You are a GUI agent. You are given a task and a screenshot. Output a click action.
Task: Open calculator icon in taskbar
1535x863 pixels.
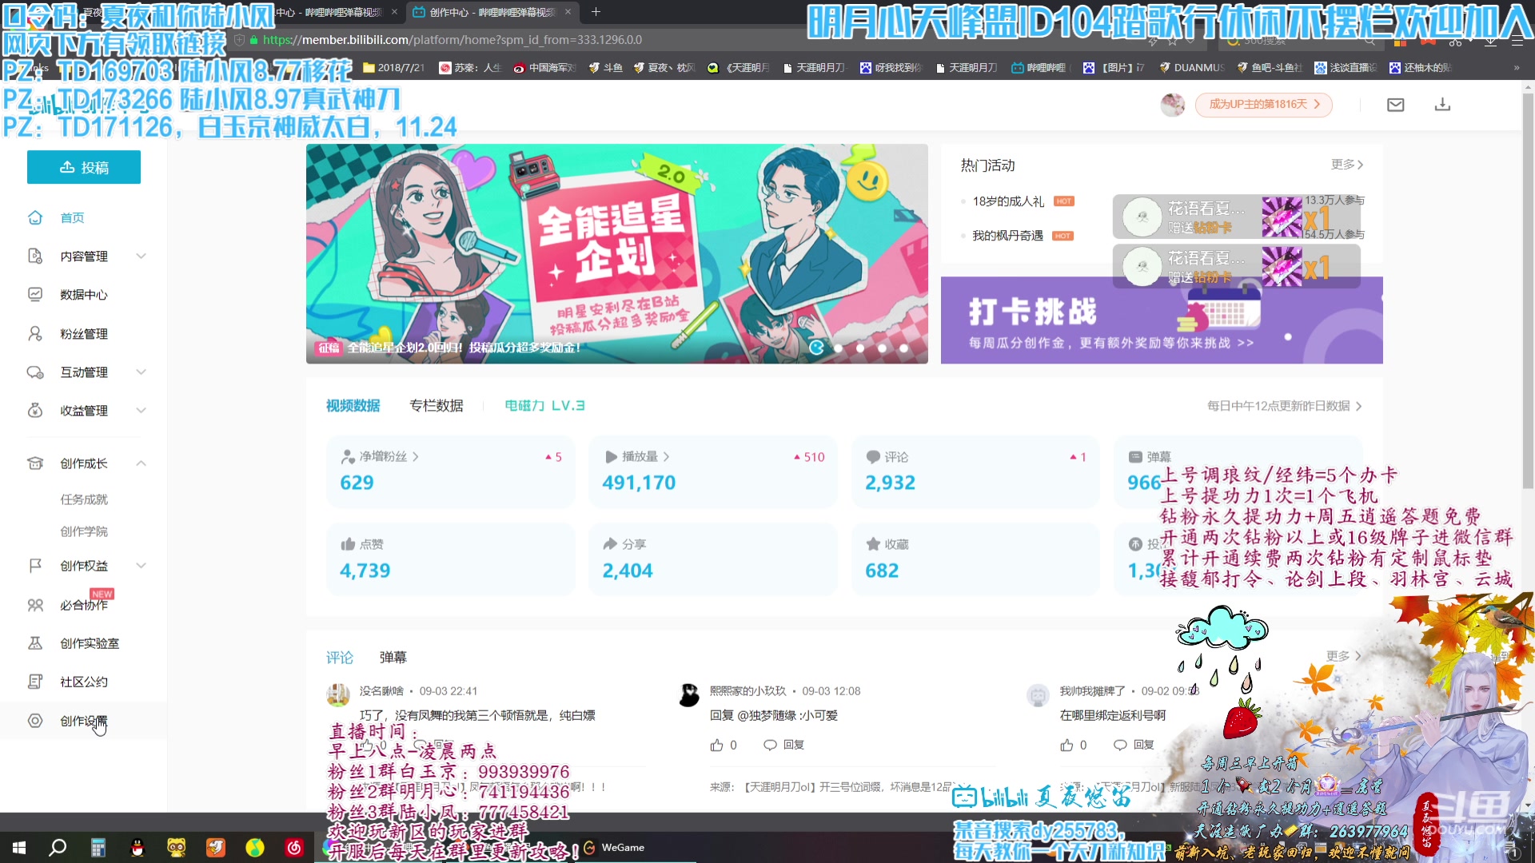pos(98,848)
